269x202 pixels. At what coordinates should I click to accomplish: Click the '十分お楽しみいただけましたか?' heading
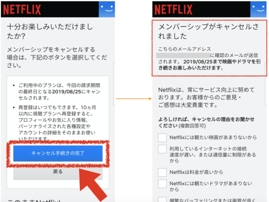coord(50,31)
